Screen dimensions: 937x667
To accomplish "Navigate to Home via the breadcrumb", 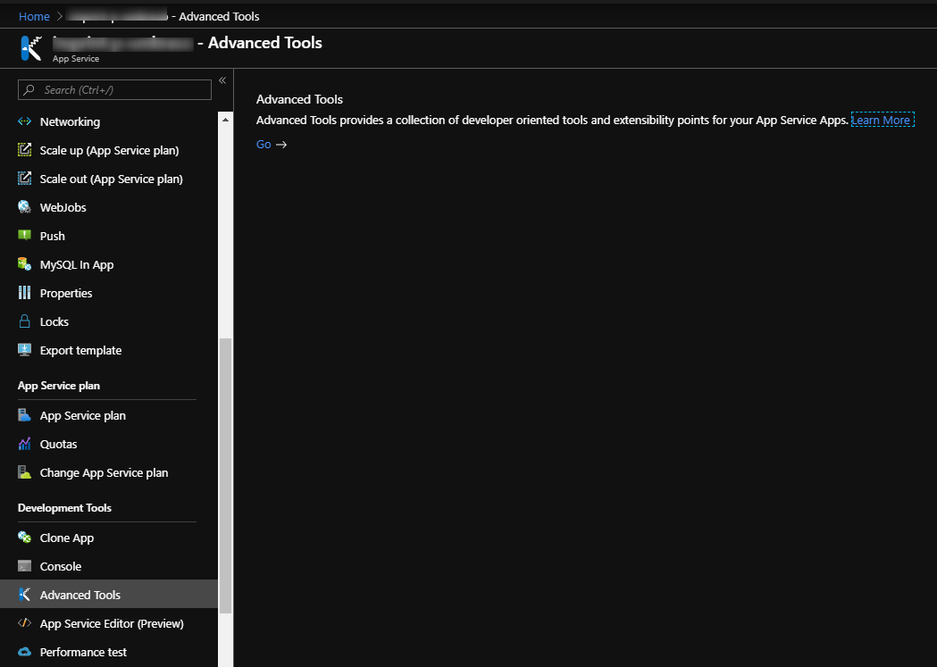I will pyautogui.click(x=34, y=15).
